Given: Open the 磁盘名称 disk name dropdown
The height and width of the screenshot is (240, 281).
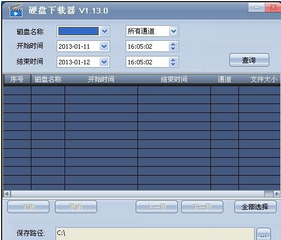Looking at the screenshot, I should point(104,31).
